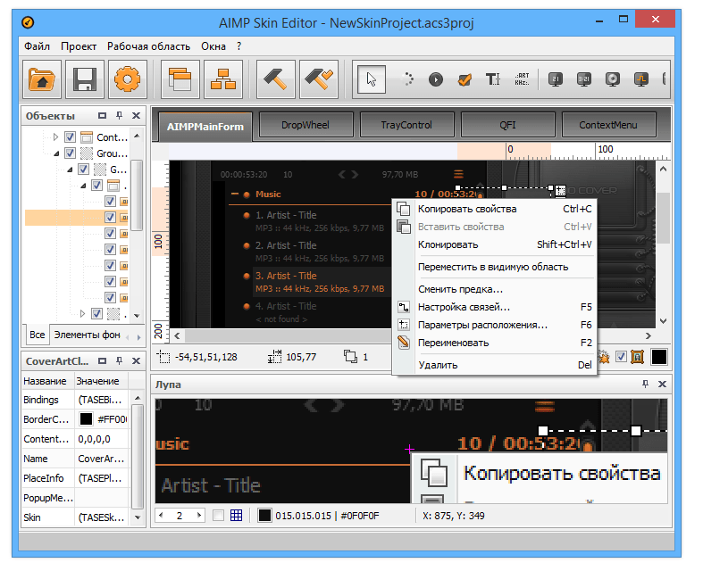
Task: Pick the ART kHz info label tool
Action: (x=522, y=79)
